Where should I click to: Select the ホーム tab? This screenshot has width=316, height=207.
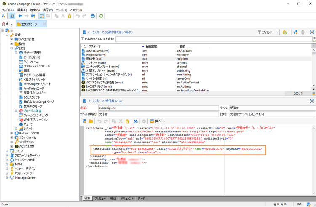point(8,24)
